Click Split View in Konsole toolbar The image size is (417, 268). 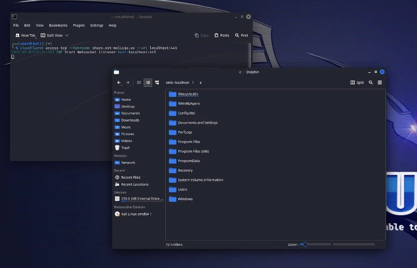click(52, 35)
